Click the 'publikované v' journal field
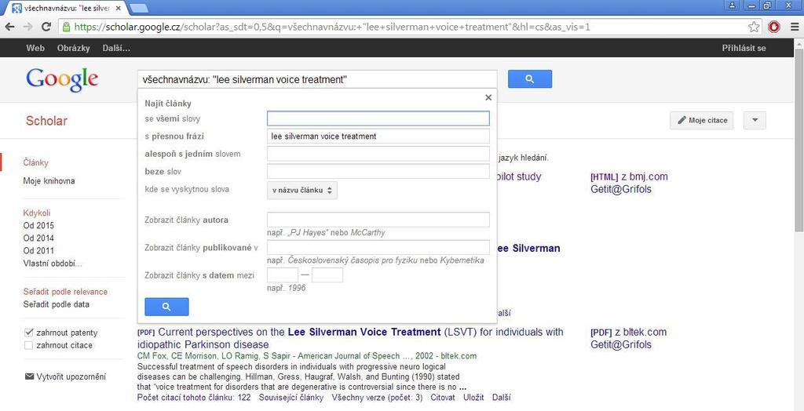 pyautogui.click(x=378, y=248)
